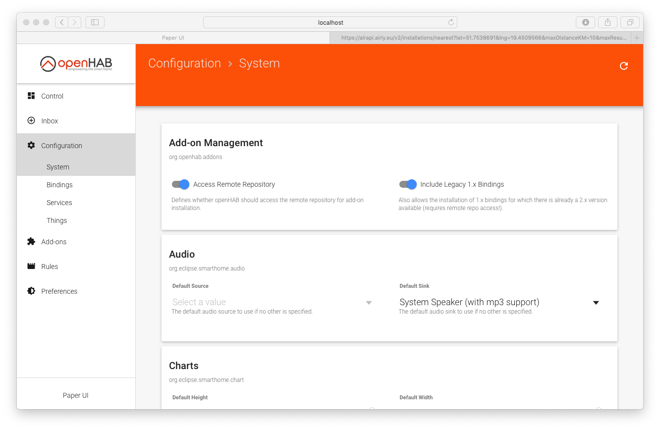Click System breadcrumb in header

[x=259, y=63]
